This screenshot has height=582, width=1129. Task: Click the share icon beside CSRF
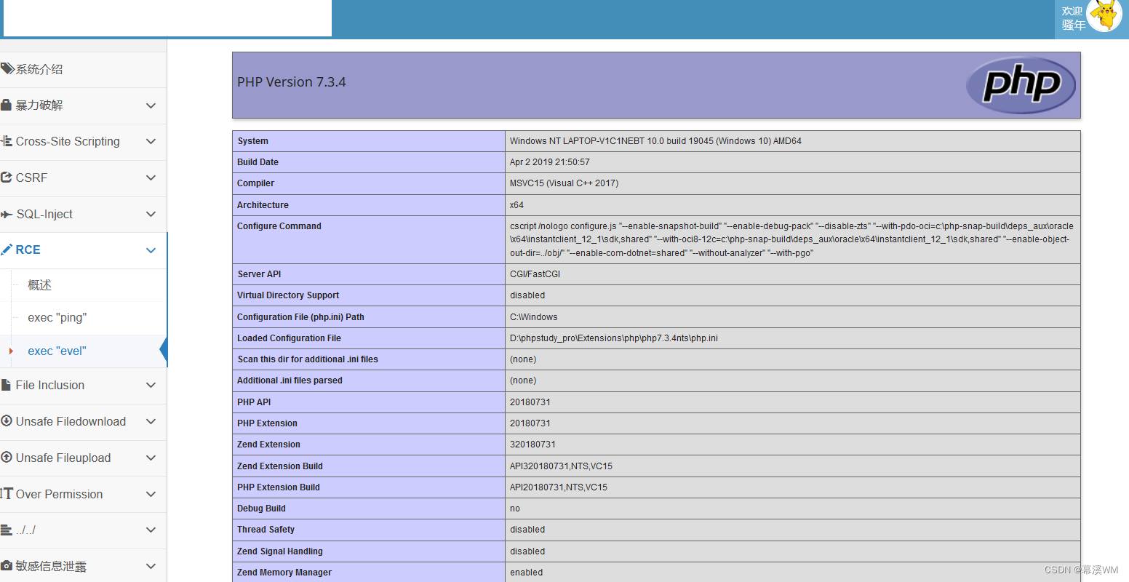[x=7, y=178]
